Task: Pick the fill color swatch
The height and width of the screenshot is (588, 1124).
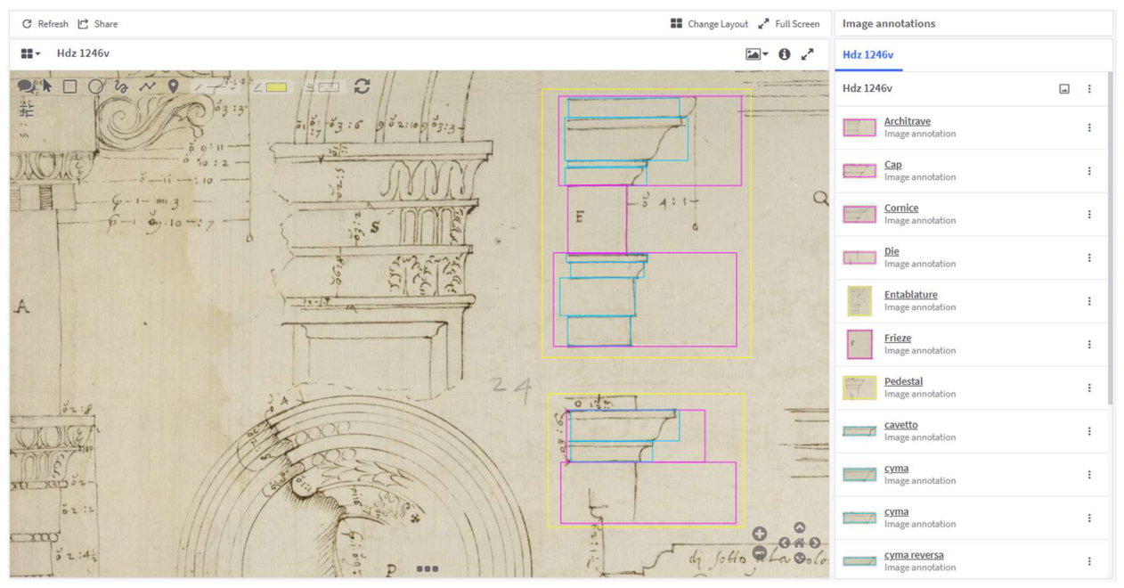Action: click(329, 87)
